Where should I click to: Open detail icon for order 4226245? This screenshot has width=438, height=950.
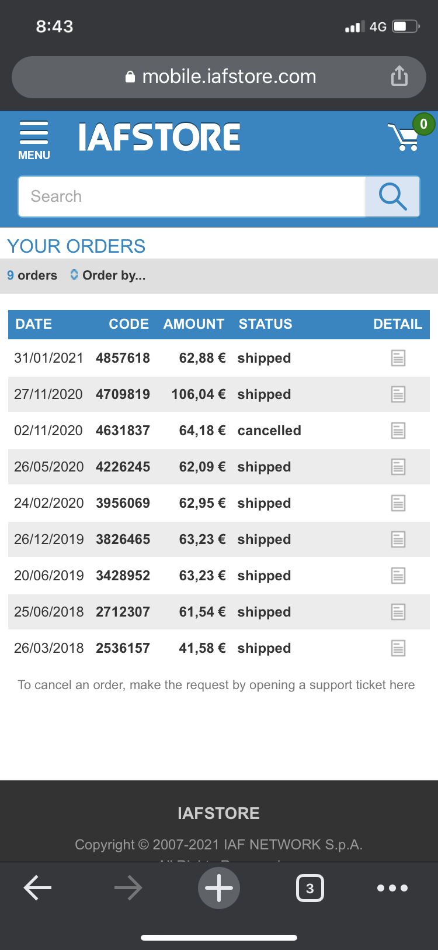(x=398, y=467)
